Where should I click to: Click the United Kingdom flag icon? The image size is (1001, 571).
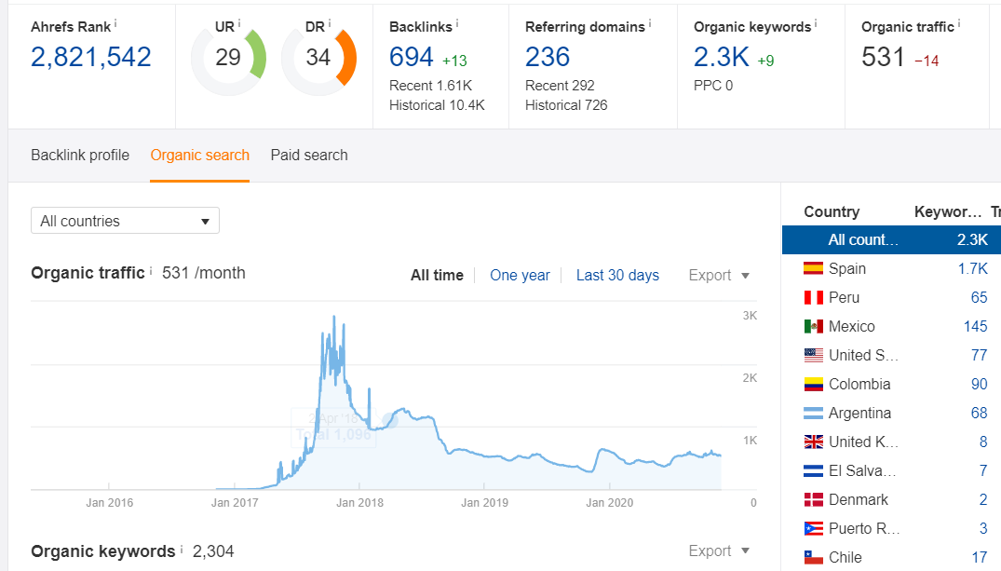click(813, 442)
